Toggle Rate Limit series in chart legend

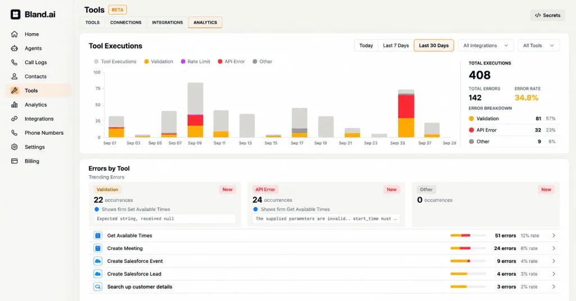195,62
